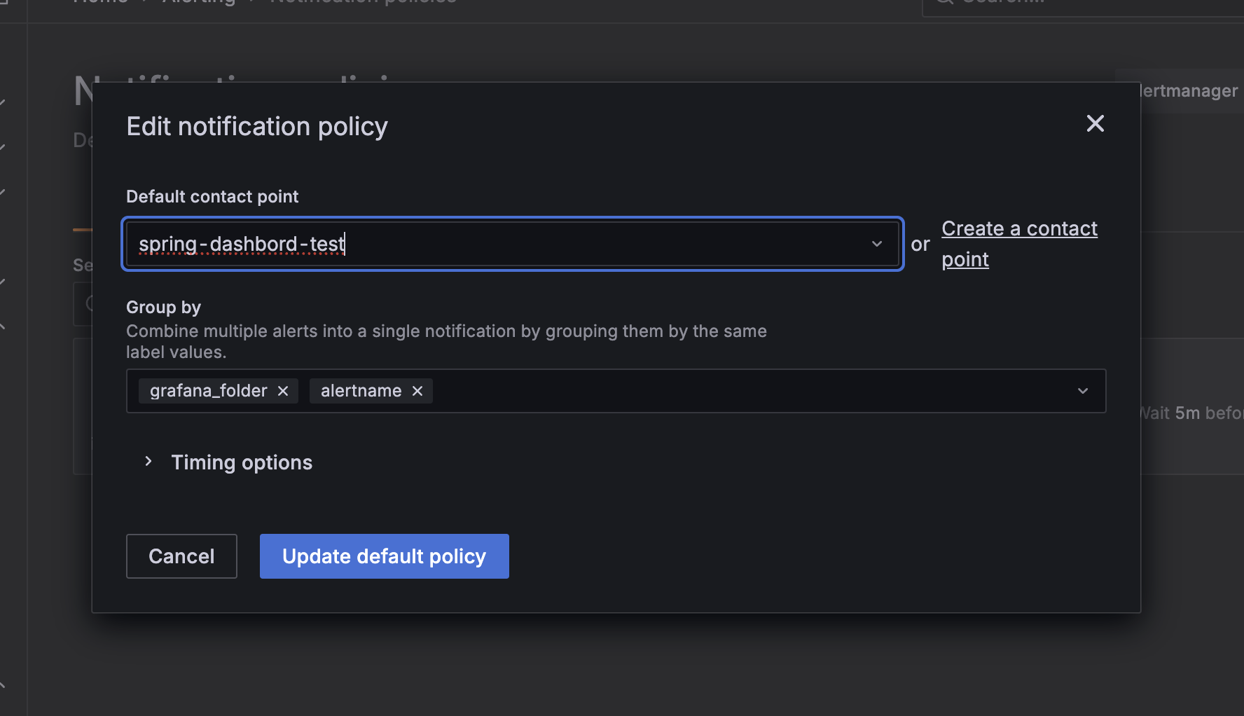This screenshot has height=716, width=1244.
Task: Close the Edit notification policy dialog
Action: pos(1095,124)
